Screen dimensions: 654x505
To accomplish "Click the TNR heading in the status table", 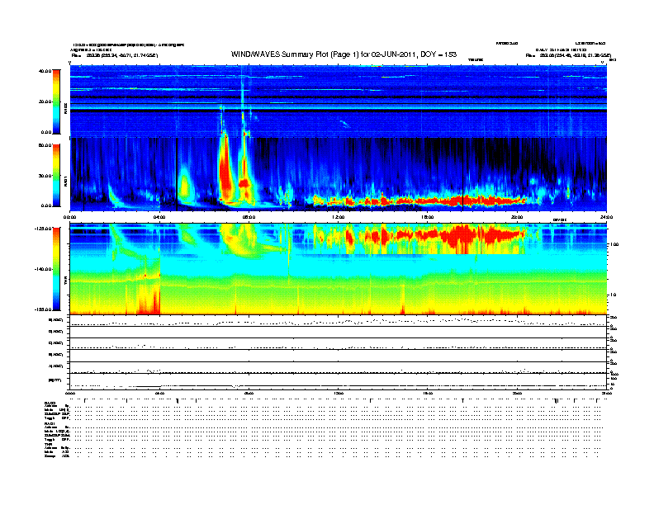I will click(48, 445).
